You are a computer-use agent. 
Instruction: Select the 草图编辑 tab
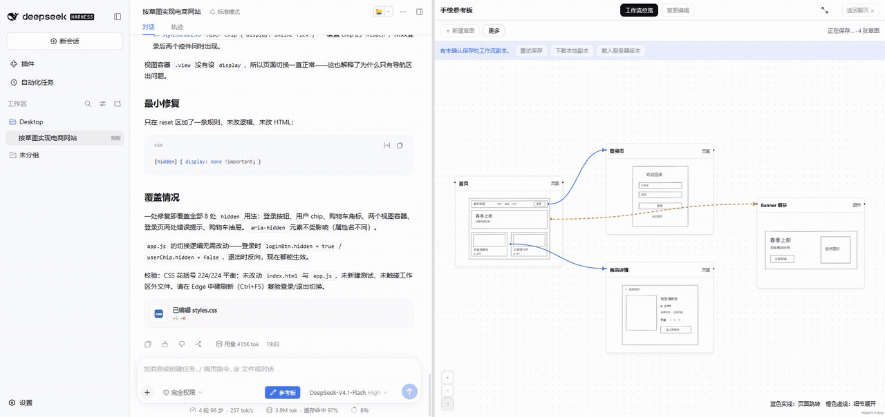678,10
